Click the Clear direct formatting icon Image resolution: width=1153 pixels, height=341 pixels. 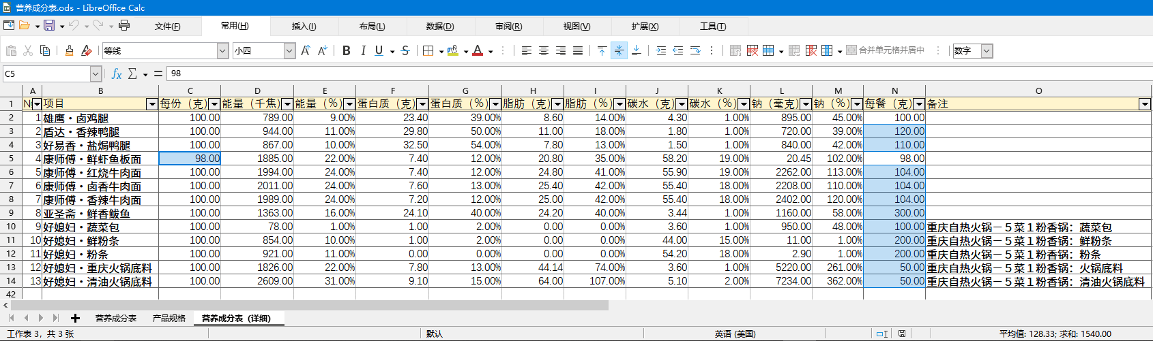[86, 50]
